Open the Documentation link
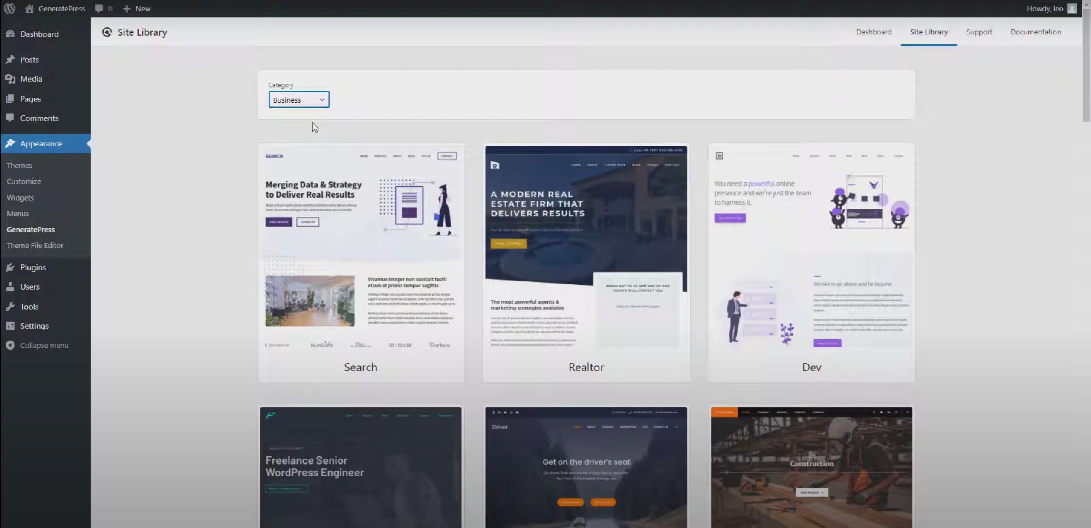 [x=1035, y=32]
